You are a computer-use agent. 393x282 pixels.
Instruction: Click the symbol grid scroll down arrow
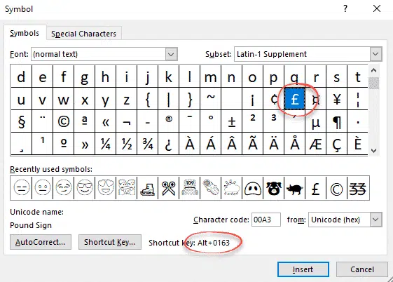click(x=373, y=151)
